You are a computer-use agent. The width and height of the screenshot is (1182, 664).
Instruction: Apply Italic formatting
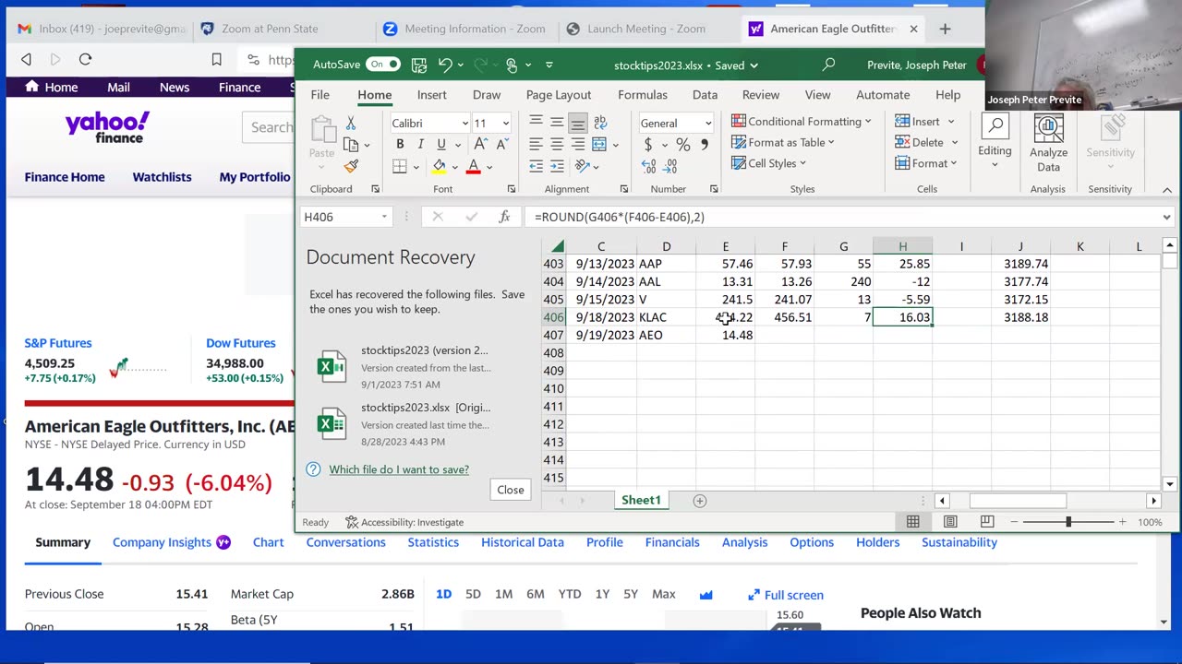coord(420,145)
